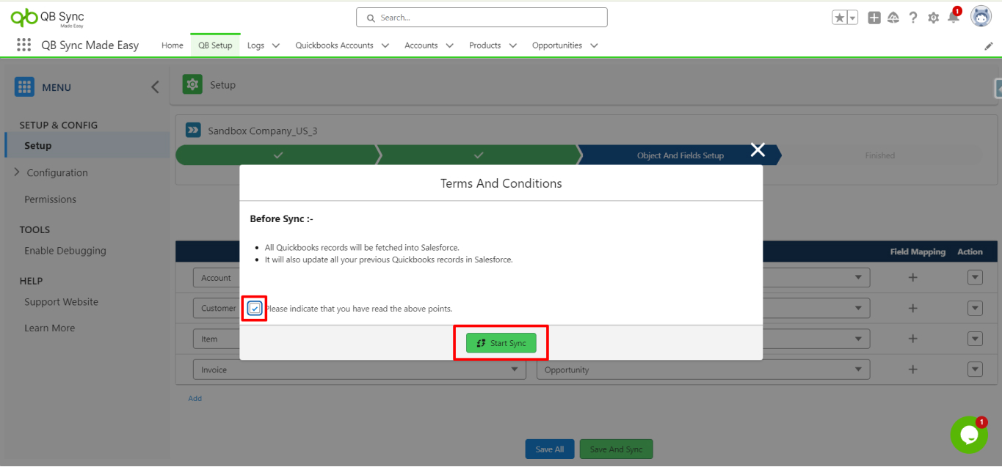
Task: Click the QB Sync logo
Action: [x=48, y=17]
